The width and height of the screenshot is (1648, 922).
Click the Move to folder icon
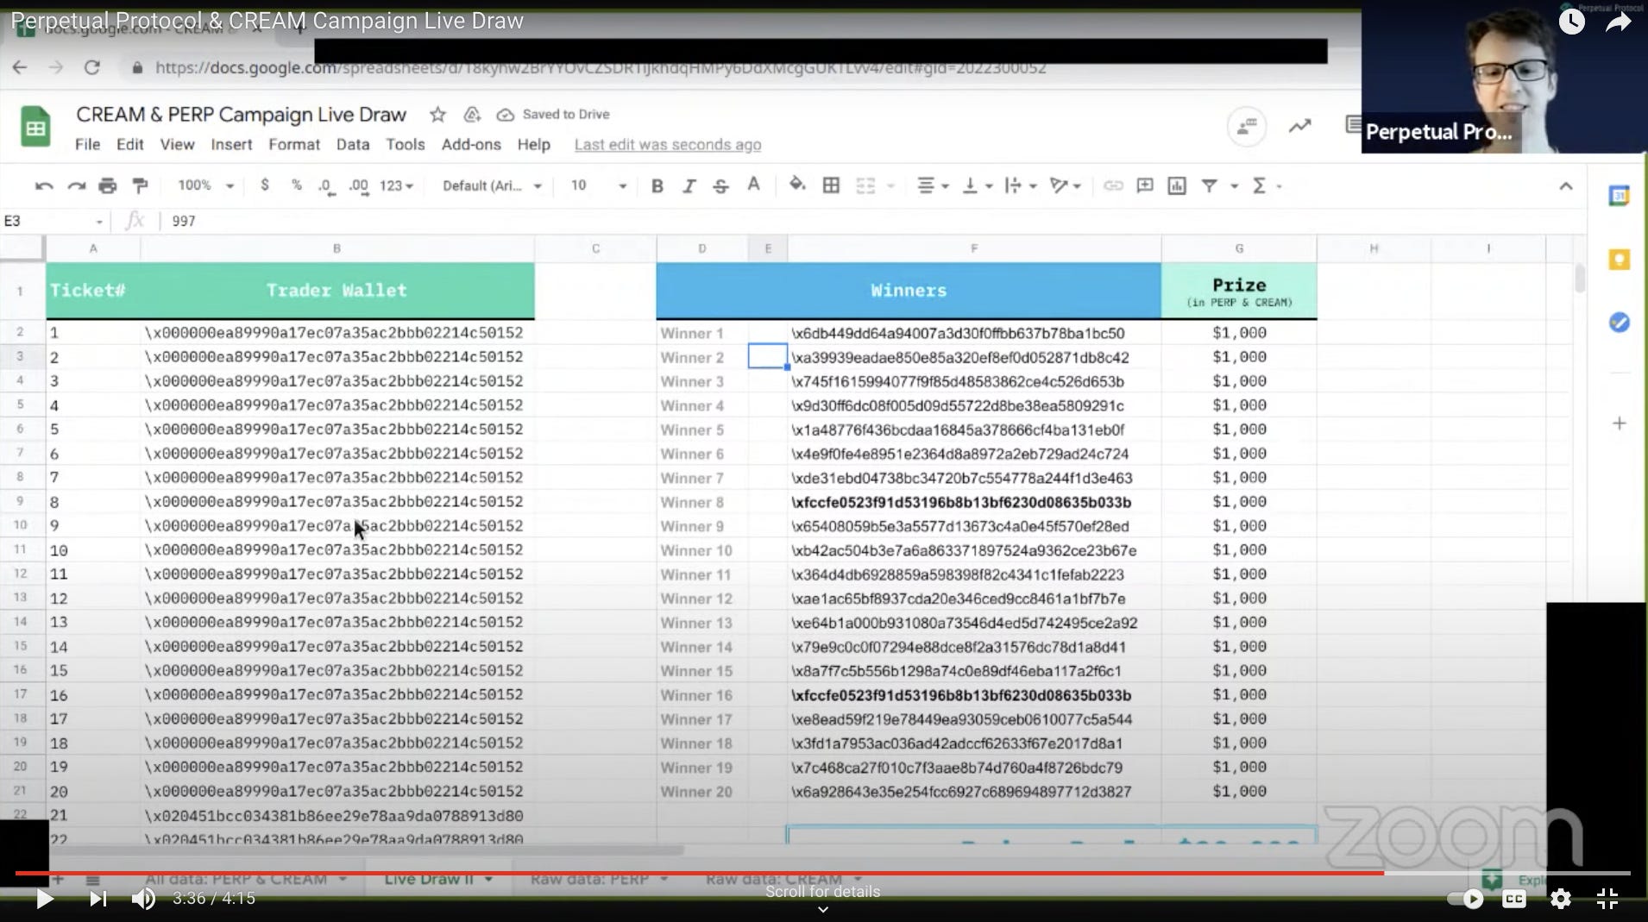click(x=472, y=114)
